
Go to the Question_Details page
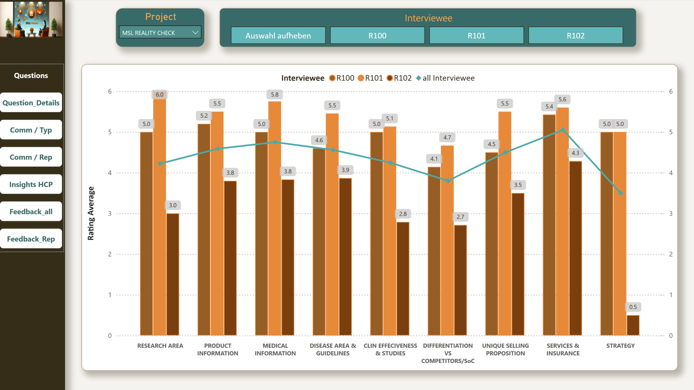(x=31, y=103)
